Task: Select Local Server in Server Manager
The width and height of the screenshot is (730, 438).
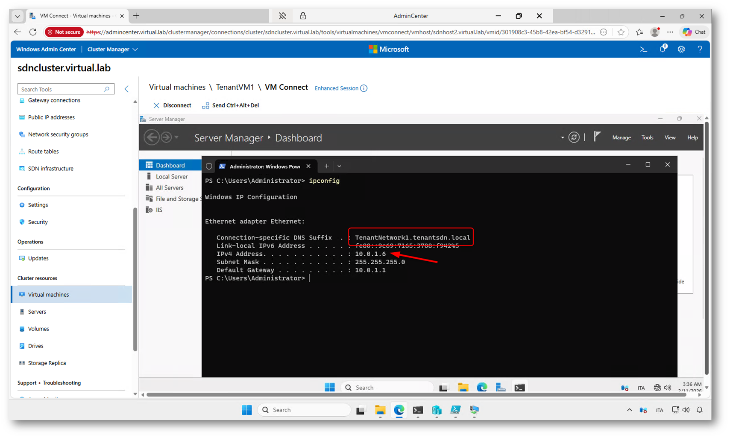Action: click(171, 176)
